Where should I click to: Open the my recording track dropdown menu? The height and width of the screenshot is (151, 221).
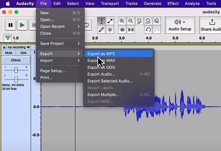coord(18,47)
